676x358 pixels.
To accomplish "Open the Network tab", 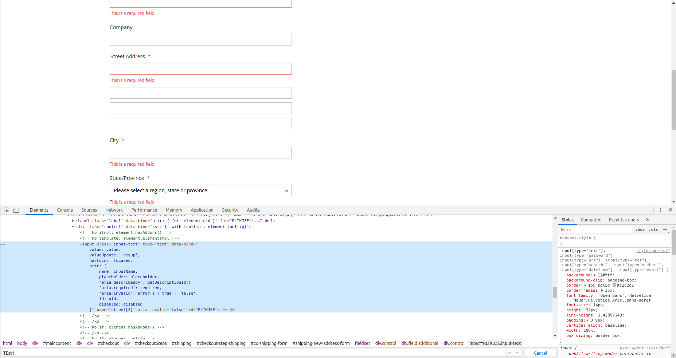I will [114, 210].
